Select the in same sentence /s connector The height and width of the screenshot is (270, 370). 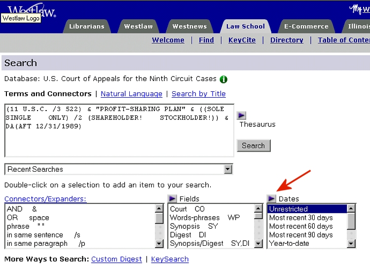click(x=80, y=235)
